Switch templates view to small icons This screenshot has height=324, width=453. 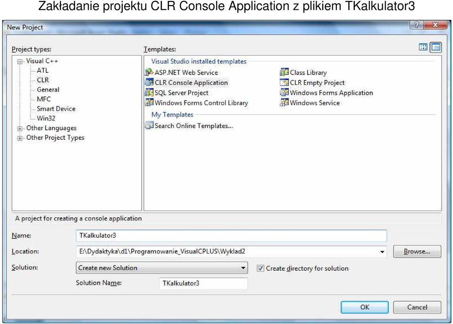point(436,47)
